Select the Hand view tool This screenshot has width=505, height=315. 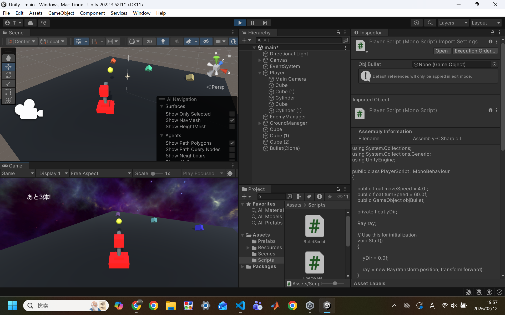[8, 58]
